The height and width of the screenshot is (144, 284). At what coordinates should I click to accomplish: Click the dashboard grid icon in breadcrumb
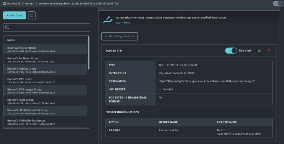coord(5,4)
